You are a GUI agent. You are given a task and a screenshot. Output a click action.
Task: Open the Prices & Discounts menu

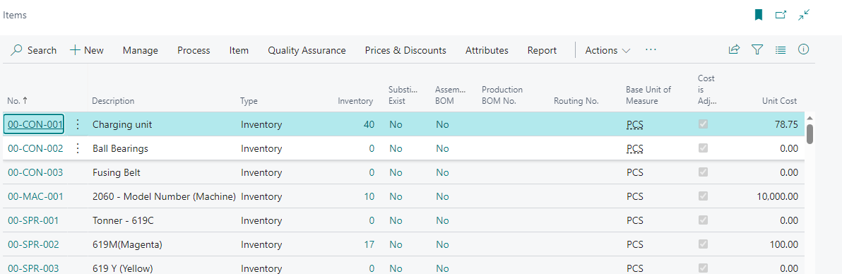(405, 51)
